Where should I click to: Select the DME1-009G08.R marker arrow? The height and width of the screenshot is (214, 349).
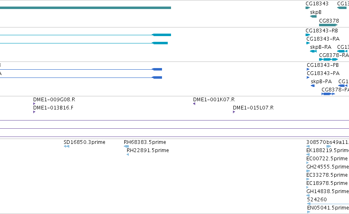[x=34, y=104]
